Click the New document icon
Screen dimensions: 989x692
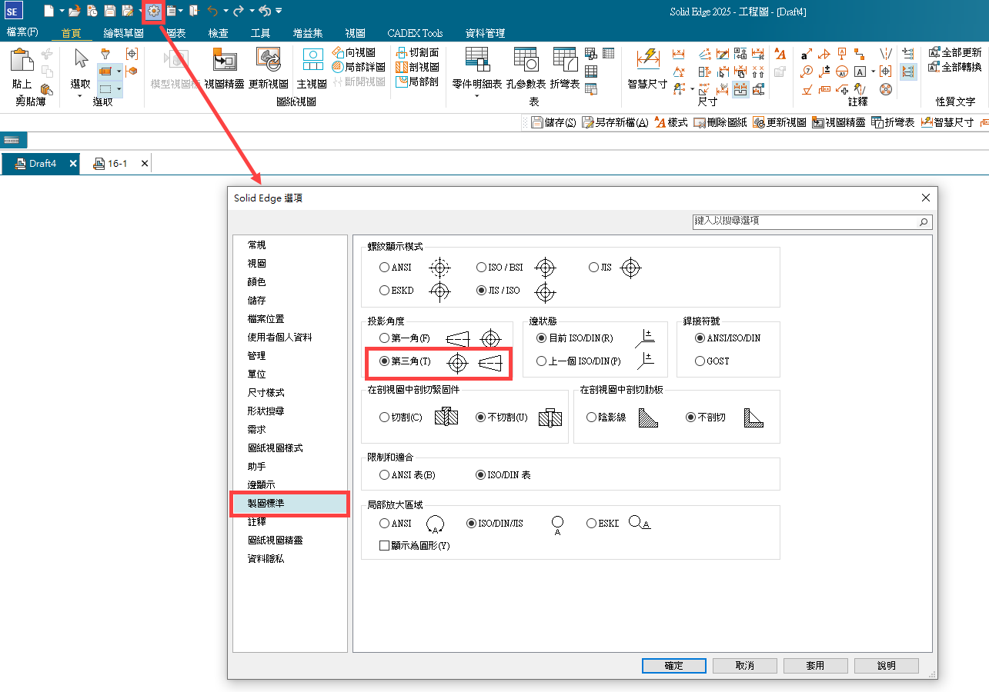(49, 11)
